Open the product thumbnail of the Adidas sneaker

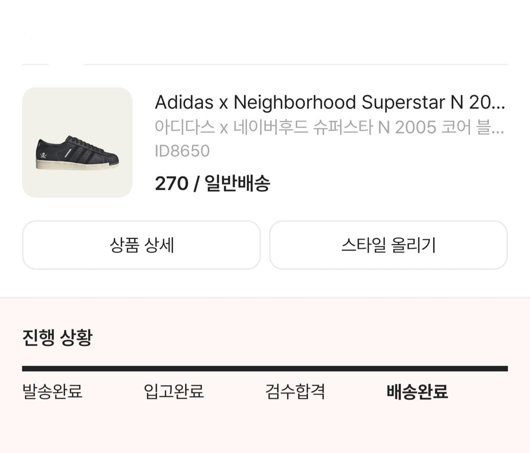click(77, 144)
